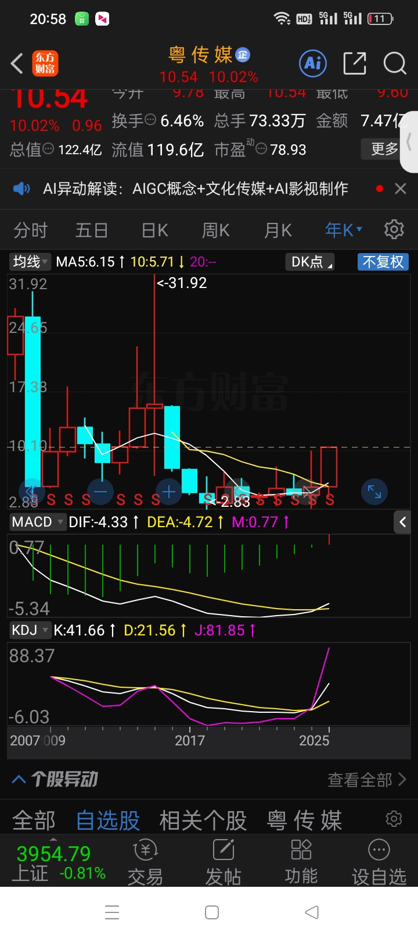
Task: Zoom out chart with minus button
Action: coord(100,492)
